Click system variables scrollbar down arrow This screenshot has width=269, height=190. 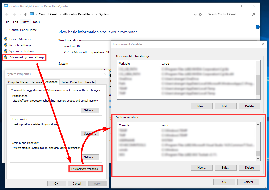click(258, 159)
